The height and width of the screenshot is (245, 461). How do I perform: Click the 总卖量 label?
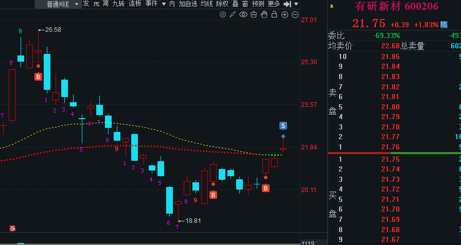click(x=412, y=46)
